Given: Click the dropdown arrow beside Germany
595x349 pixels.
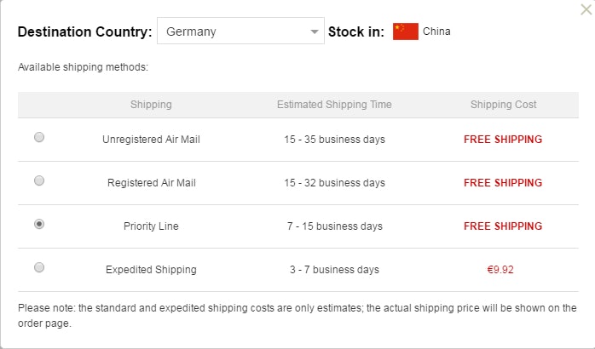Looking at the screenshot, I should click(314, 33).
